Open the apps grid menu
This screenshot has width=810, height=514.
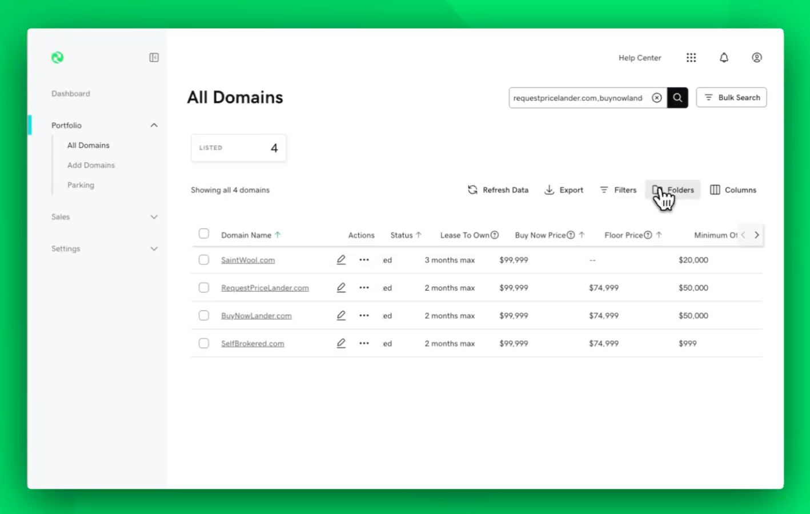click(x=691, y=58)
